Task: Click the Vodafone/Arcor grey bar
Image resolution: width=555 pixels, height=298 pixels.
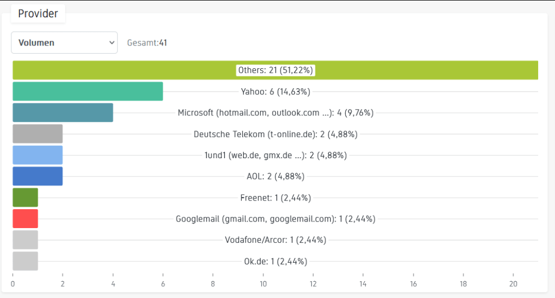Action: point(25,240)
